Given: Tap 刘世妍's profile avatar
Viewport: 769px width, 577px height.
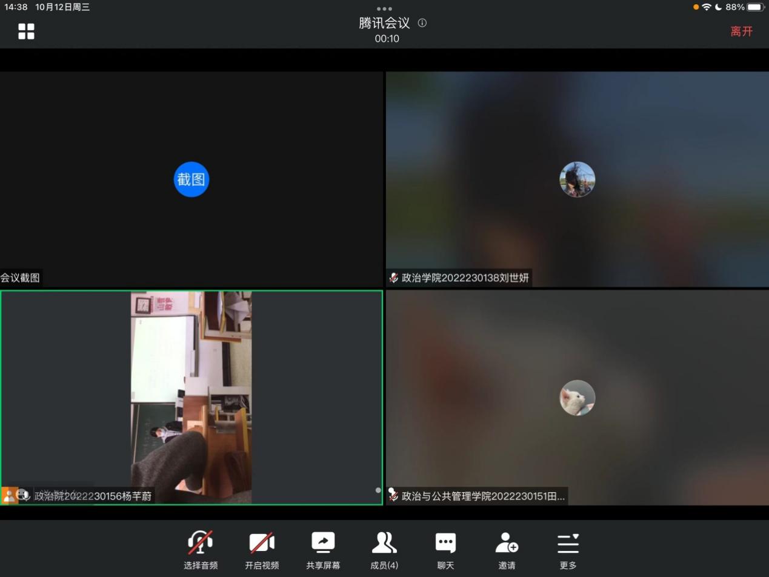Looking at the screenshot, I should click(x=577, y=179).
